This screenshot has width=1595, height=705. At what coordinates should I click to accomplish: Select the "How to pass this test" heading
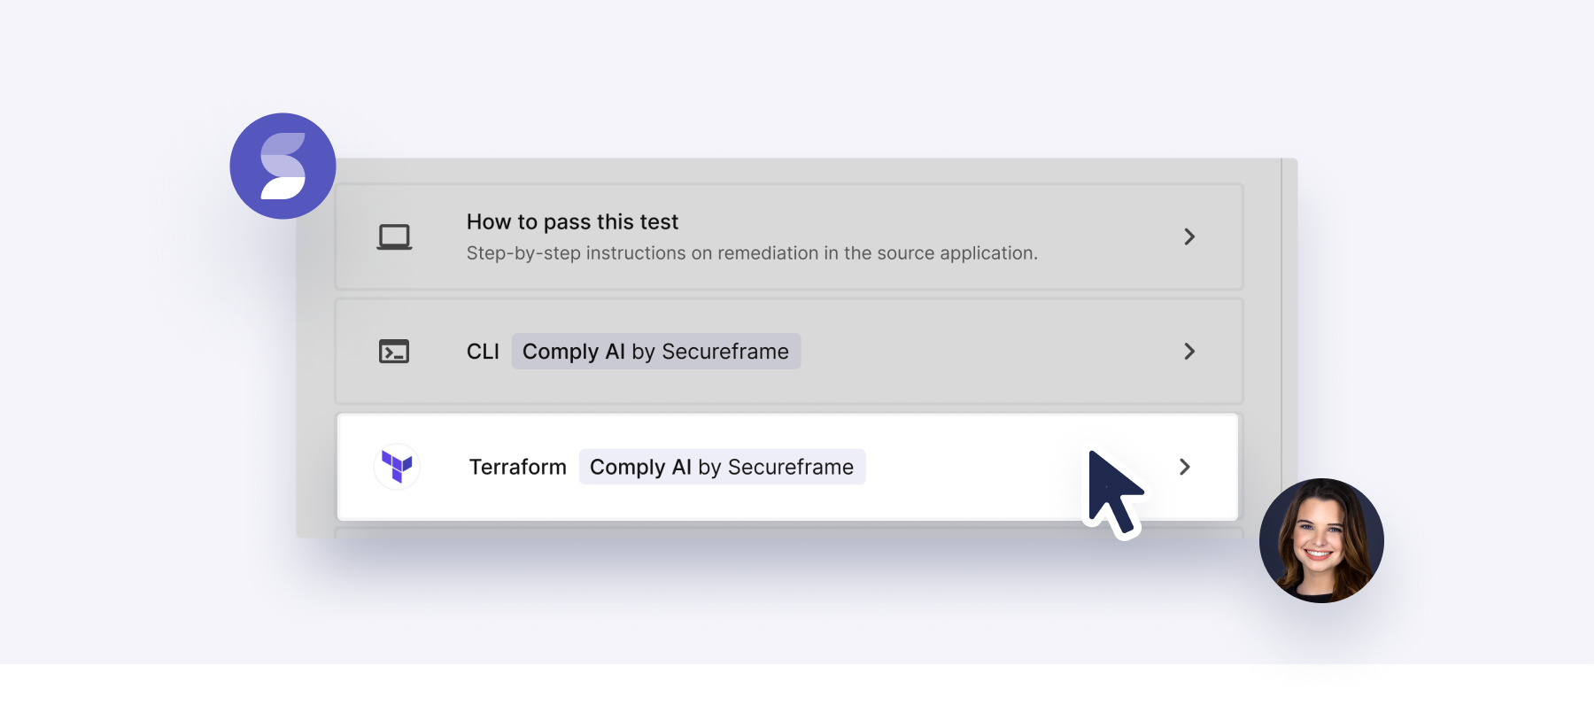click(x=572, y=221)
